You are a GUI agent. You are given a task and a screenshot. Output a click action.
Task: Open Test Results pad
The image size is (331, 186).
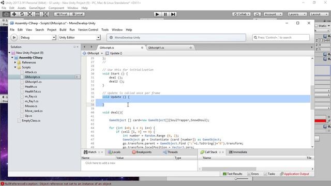[232, 174]
